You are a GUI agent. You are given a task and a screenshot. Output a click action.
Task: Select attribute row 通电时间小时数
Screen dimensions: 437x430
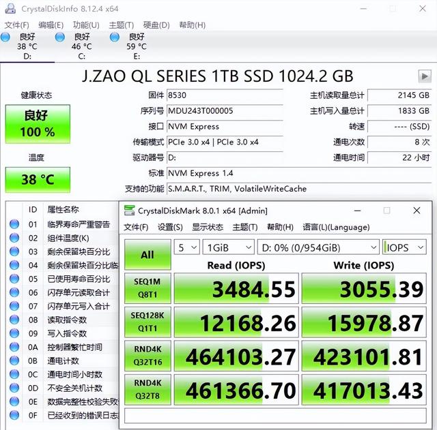coord(63,374)
